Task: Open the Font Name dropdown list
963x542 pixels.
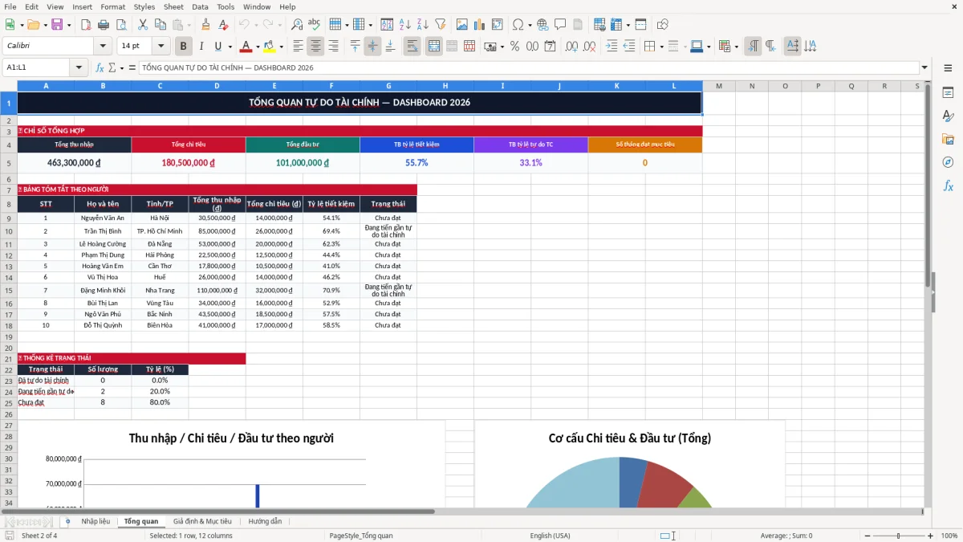Action: coord(103,46)
